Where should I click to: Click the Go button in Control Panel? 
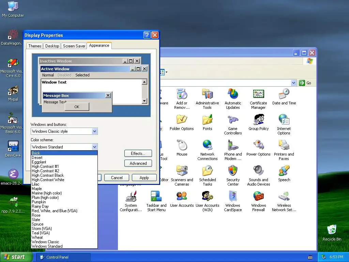pyautogui.click(x=305, y=83)
